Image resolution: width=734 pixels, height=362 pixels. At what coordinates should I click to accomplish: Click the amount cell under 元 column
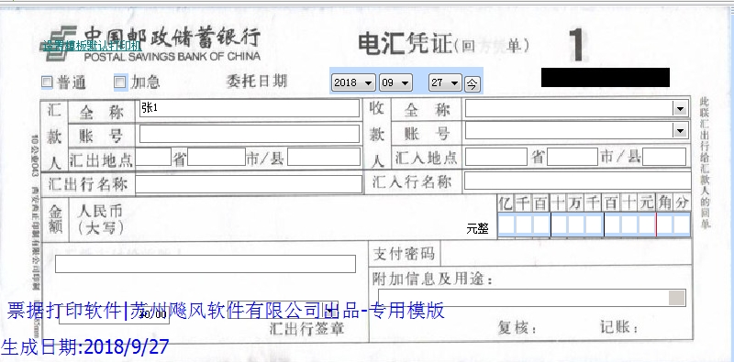coord(647,225)
